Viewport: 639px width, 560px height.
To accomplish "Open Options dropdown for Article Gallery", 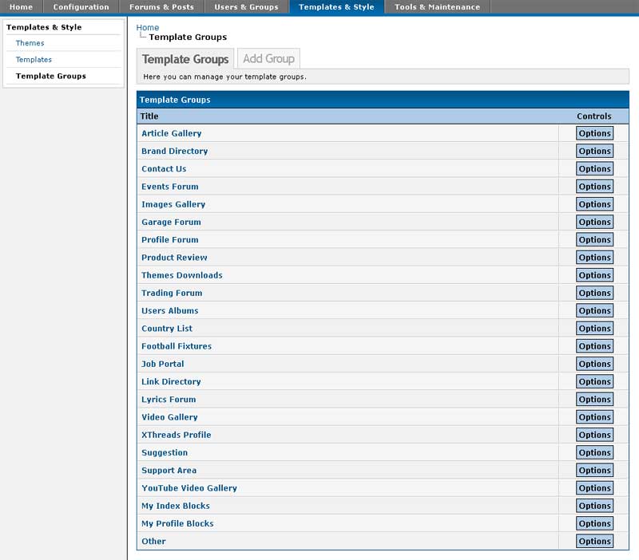I will point(594,133).
